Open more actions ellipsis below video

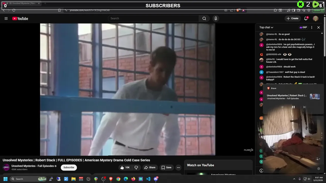[178, 167]
